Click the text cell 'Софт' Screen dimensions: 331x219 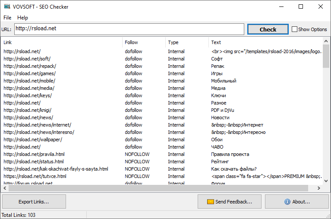pos(217,59)
